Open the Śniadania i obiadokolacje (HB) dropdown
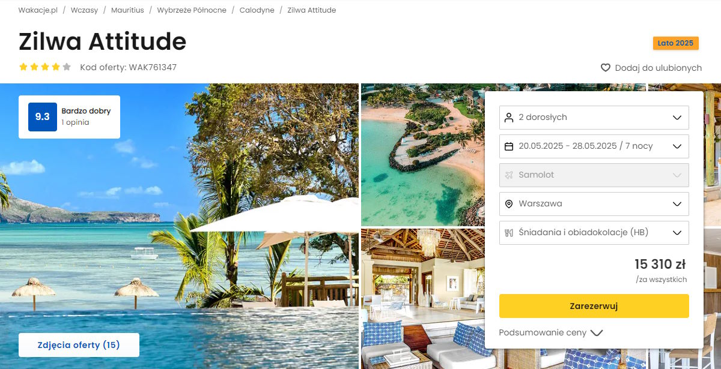721x369 pixels. click(594, 232)
